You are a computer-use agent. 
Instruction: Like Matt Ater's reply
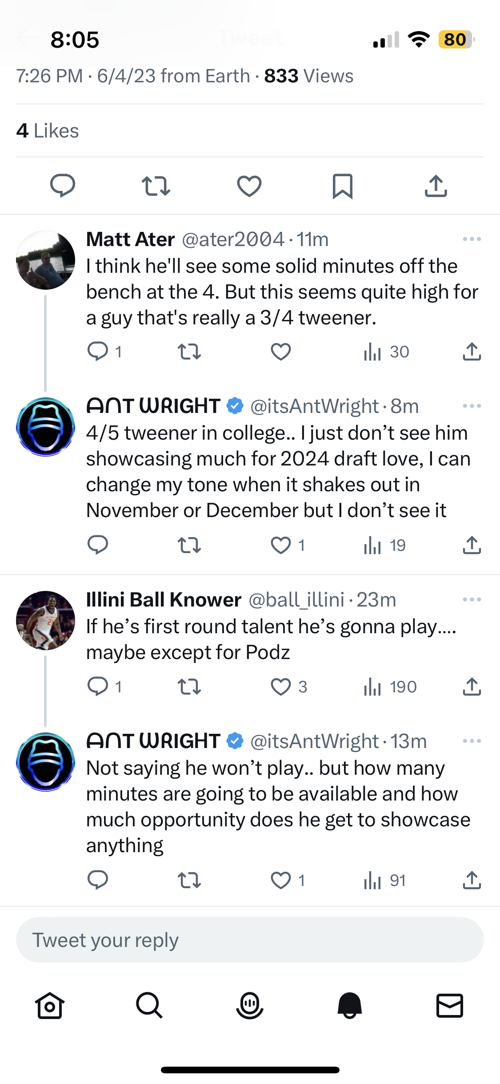[x=281, y=352]
